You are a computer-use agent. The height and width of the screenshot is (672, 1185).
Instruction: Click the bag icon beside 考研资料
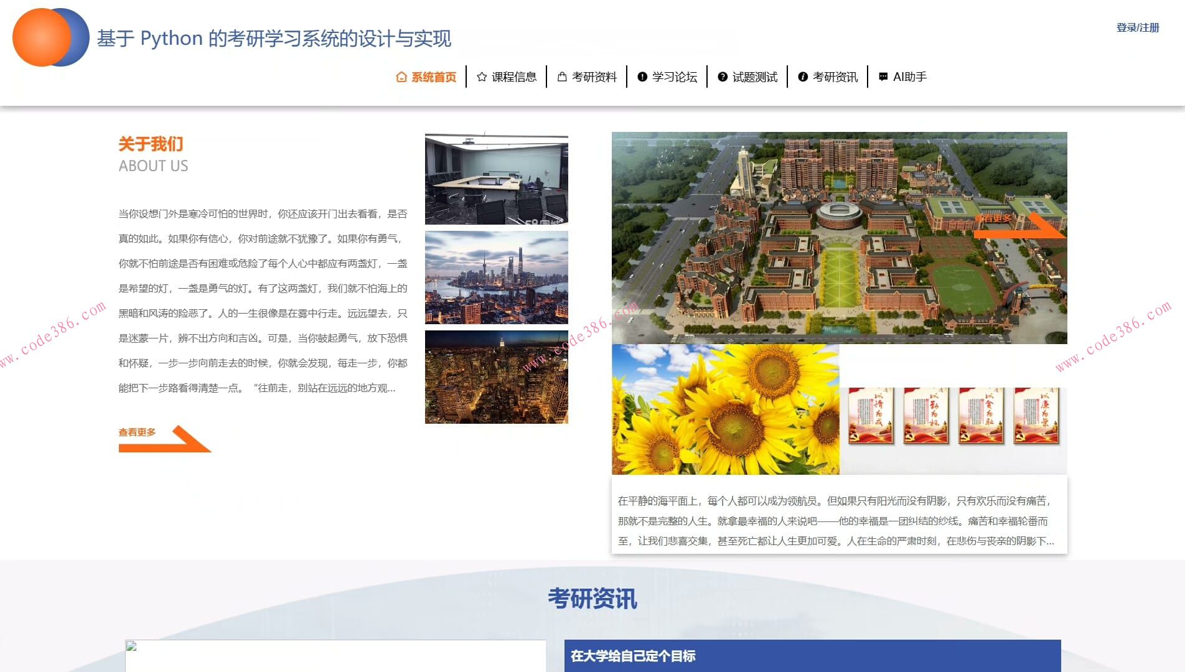click(562, 77)
